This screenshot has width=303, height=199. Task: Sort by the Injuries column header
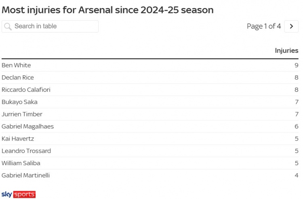click(x=286, y=50)
